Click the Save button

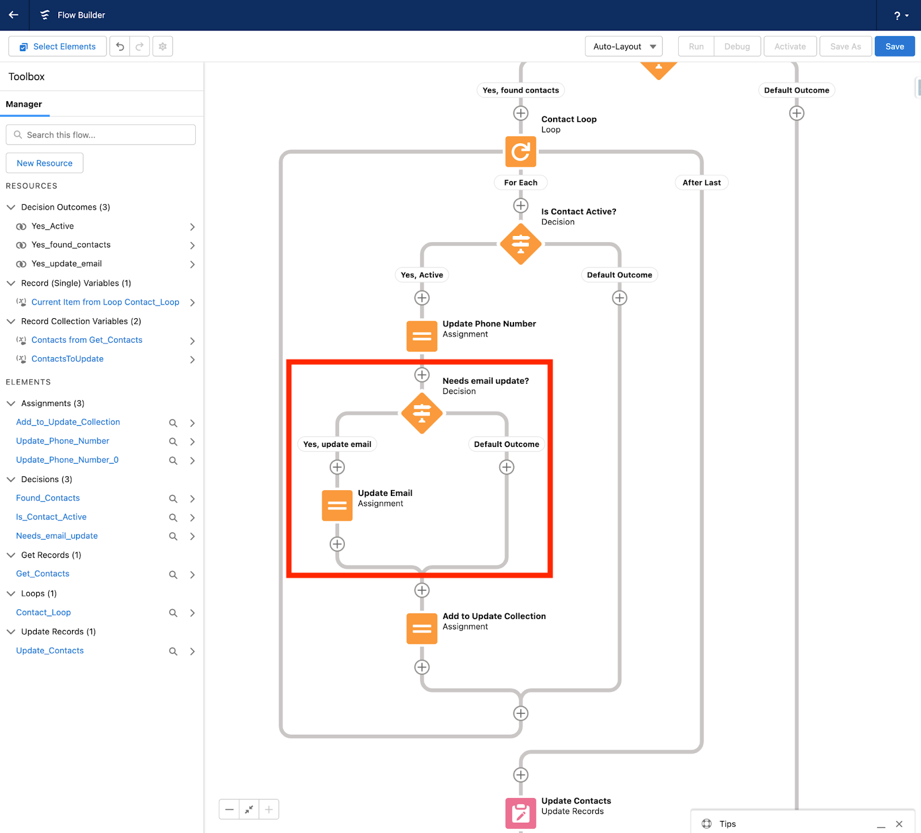click(894, 46)
